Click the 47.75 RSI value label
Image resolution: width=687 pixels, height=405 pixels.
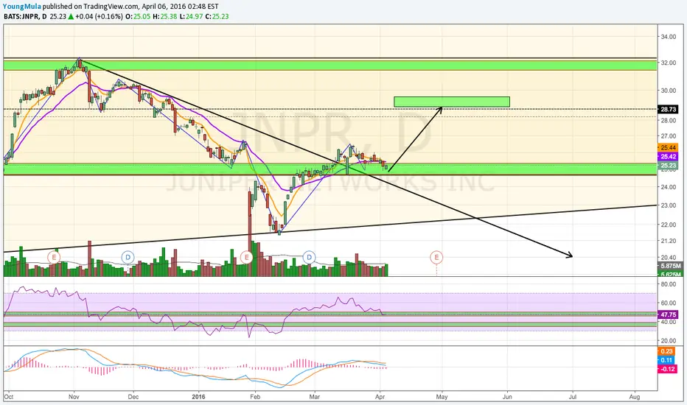[668, 315]
